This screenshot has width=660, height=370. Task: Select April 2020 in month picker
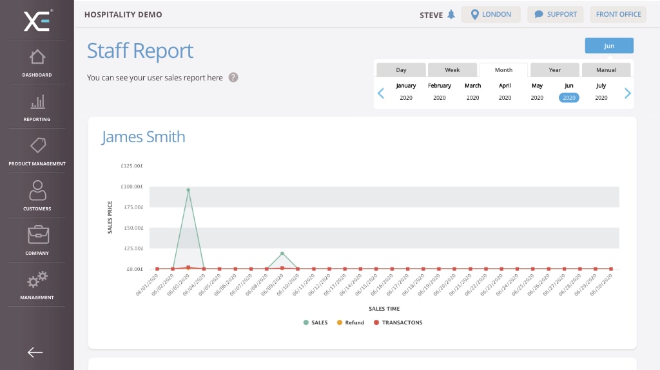[505, 91]
